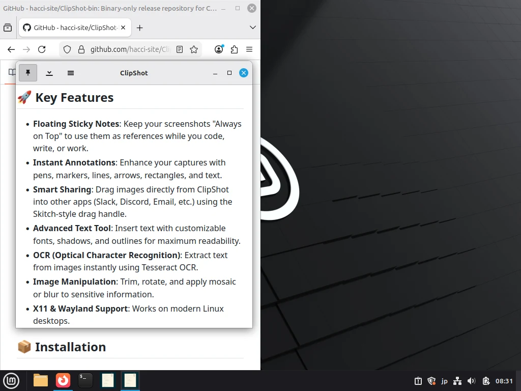
Task: Click the Key Features heading in ClipShot
Action: [x=74, y=98]
